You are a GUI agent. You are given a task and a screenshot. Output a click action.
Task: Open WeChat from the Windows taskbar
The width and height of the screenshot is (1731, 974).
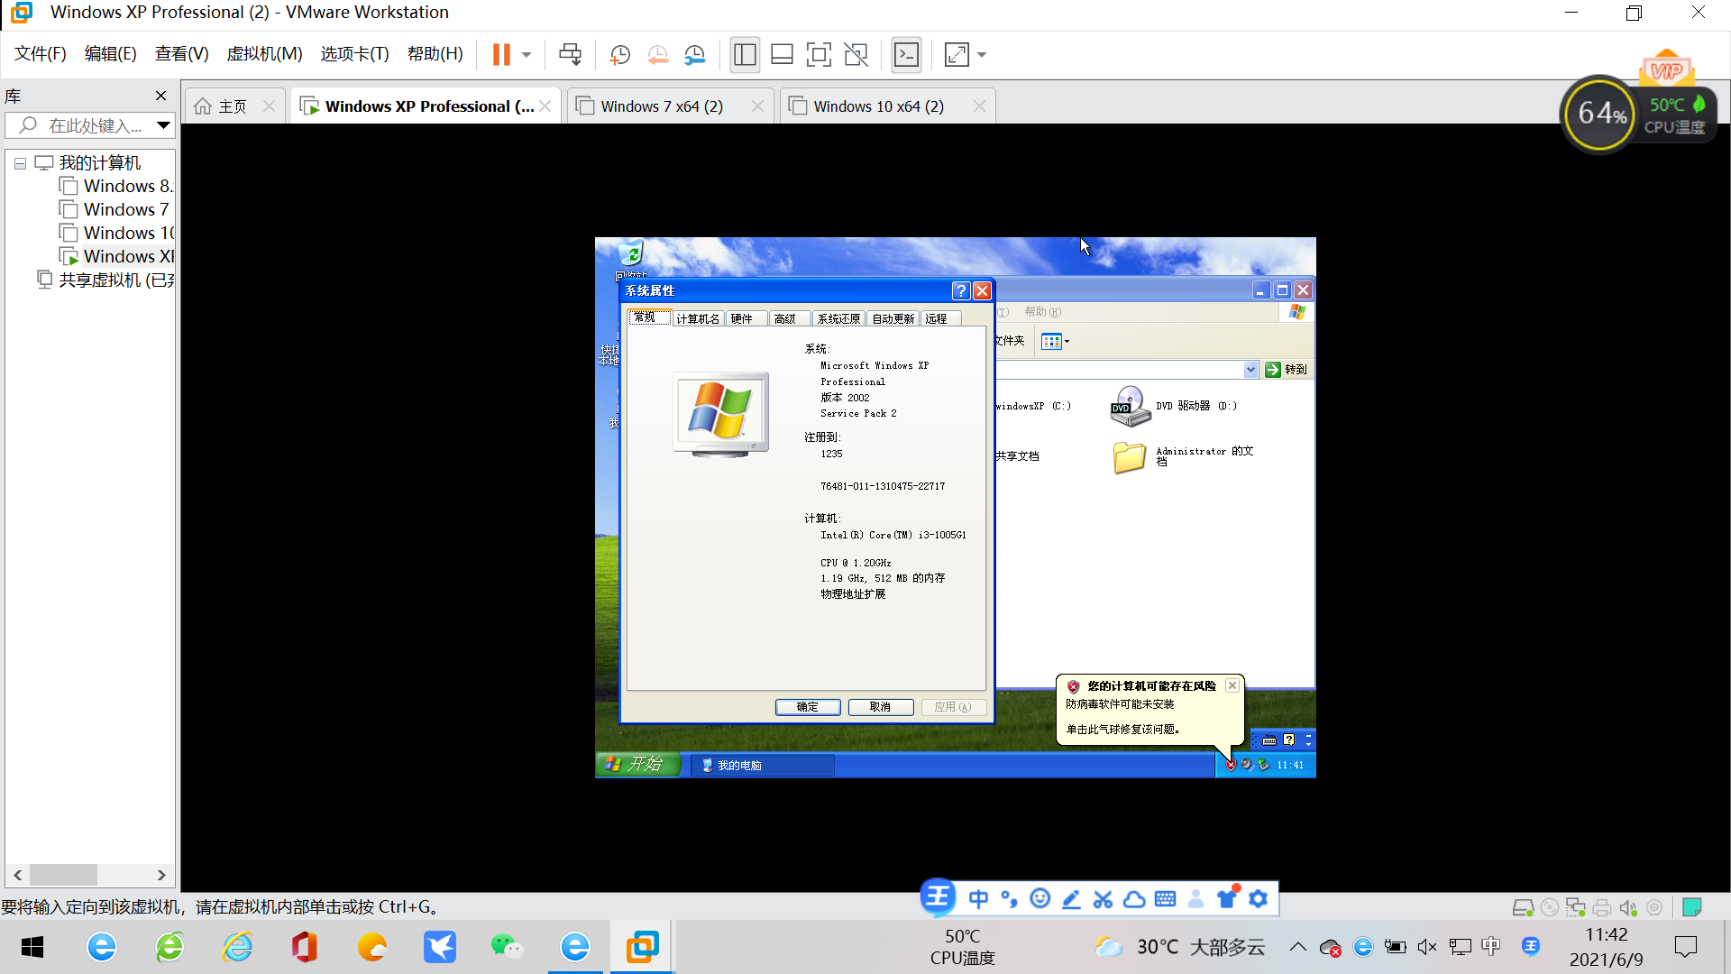pos(507,947)
